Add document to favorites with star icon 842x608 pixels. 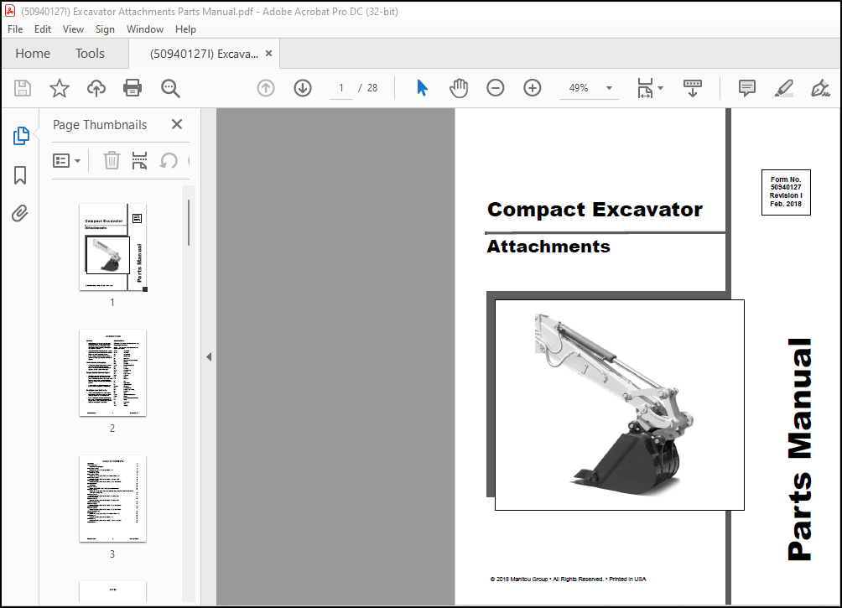tap(59, 88)
